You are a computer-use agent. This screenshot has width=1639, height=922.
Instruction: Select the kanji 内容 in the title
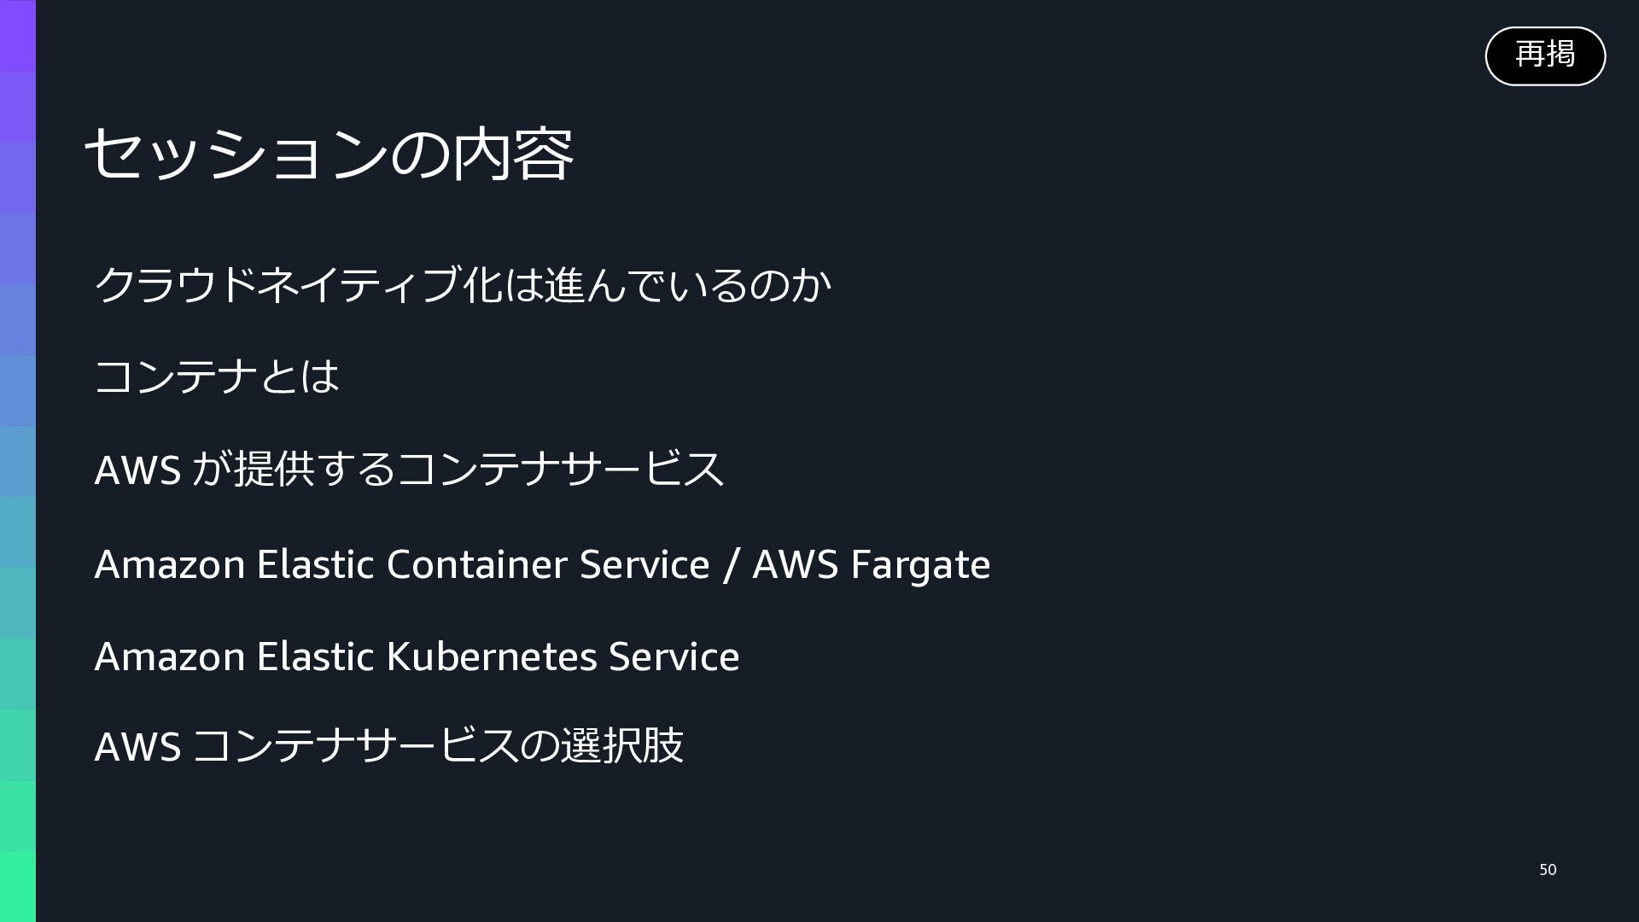512,154
